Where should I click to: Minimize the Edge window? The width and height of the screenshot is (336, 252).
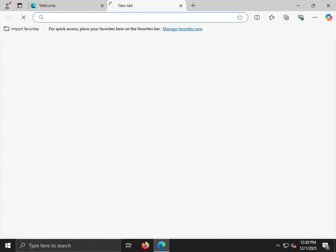298,6
